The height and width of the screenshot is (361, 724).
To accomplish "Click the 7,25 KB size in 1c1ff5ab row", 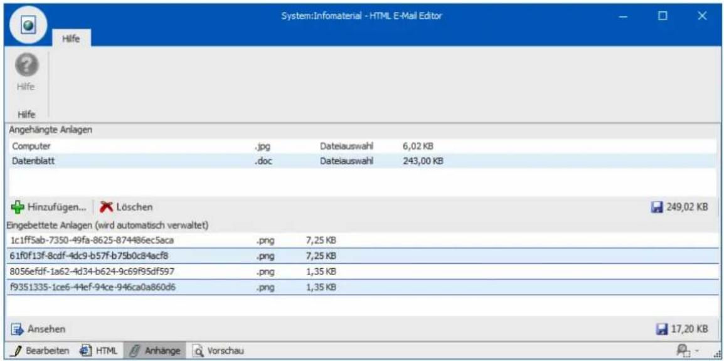I will coord(321,240).
